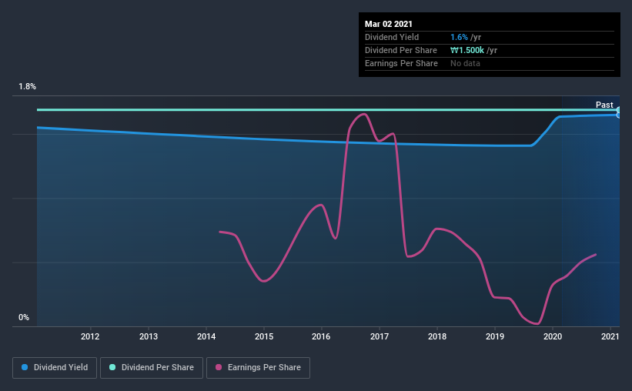Click the teal Dividend Per Share legend dot
The width and height of the screenshot is (632, 391).
coord(112,367)
